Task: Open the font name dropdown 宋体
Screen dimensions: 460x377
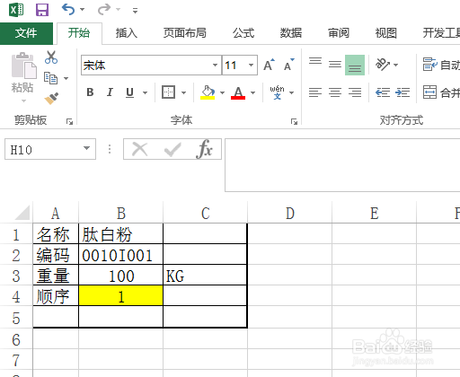Action: pos(215,65)
